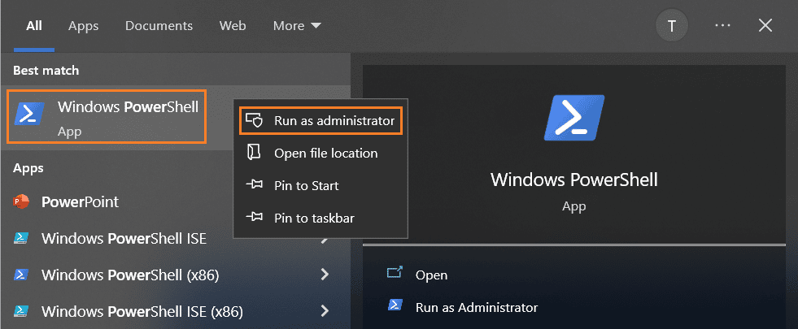
Task: Click Run as Administrator in preview pane
Action: point(476,307)
